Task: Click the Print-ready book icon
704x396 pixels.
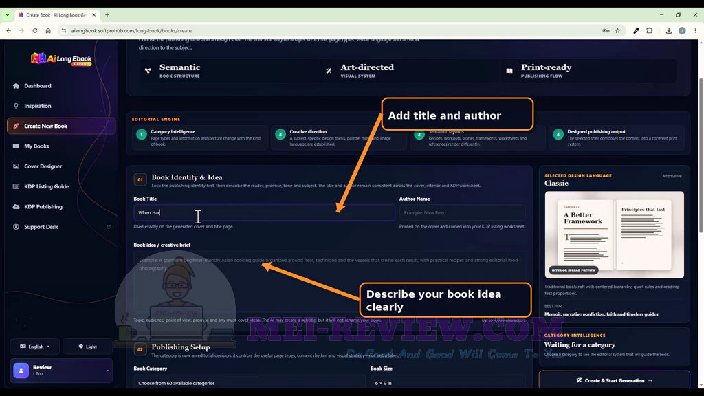Action: pyautogui.click(x=509, y=71)
